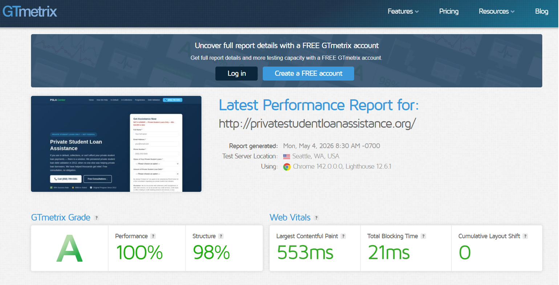The image size is (559, 285).
Task: Click the Chrome browser icon
Action: [287, 167]
